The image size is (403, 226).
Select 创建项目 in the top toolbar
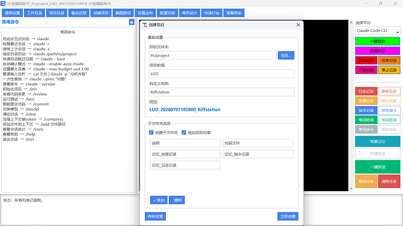(x=100, y=13)
